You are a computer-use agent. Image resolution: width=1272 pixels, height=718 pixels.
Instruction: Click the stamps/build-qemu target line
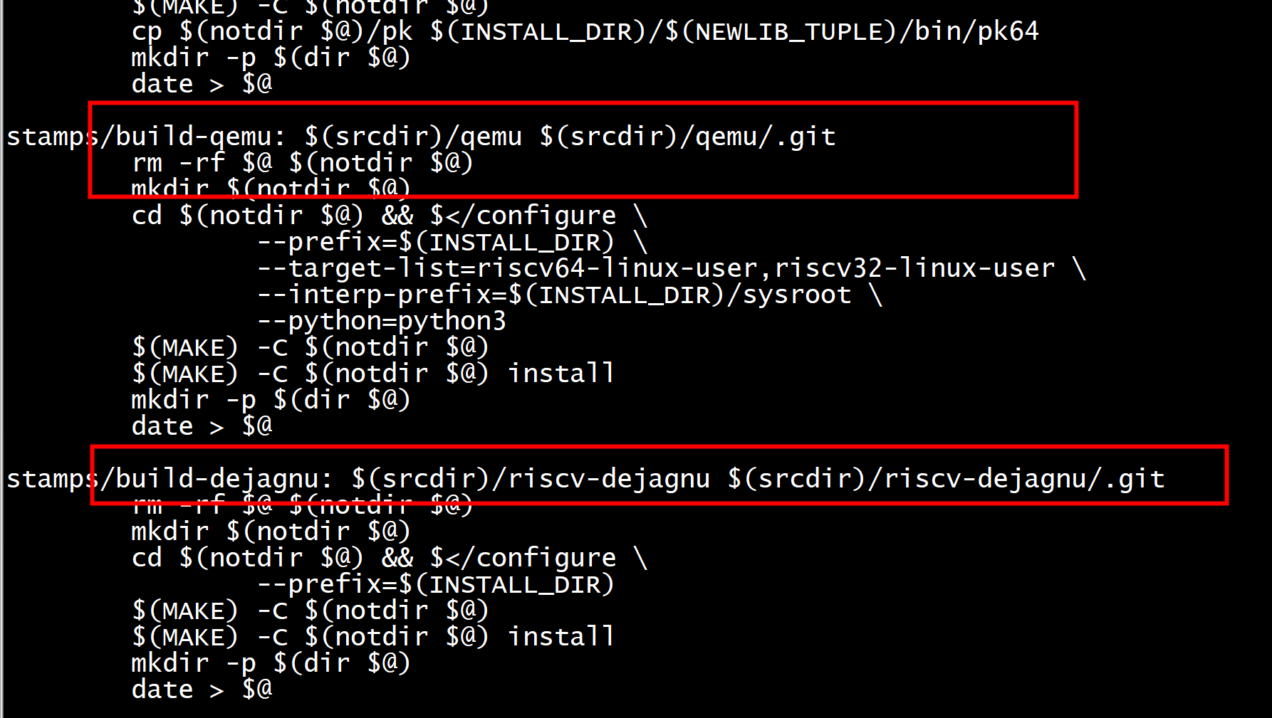click(421, 136)
